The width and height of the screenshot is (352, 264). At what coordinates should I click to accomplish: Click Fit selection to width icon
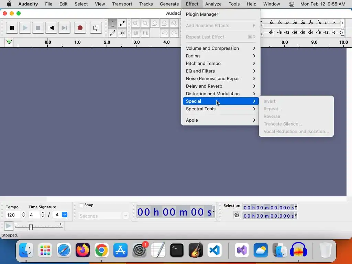tap(155, 23)
